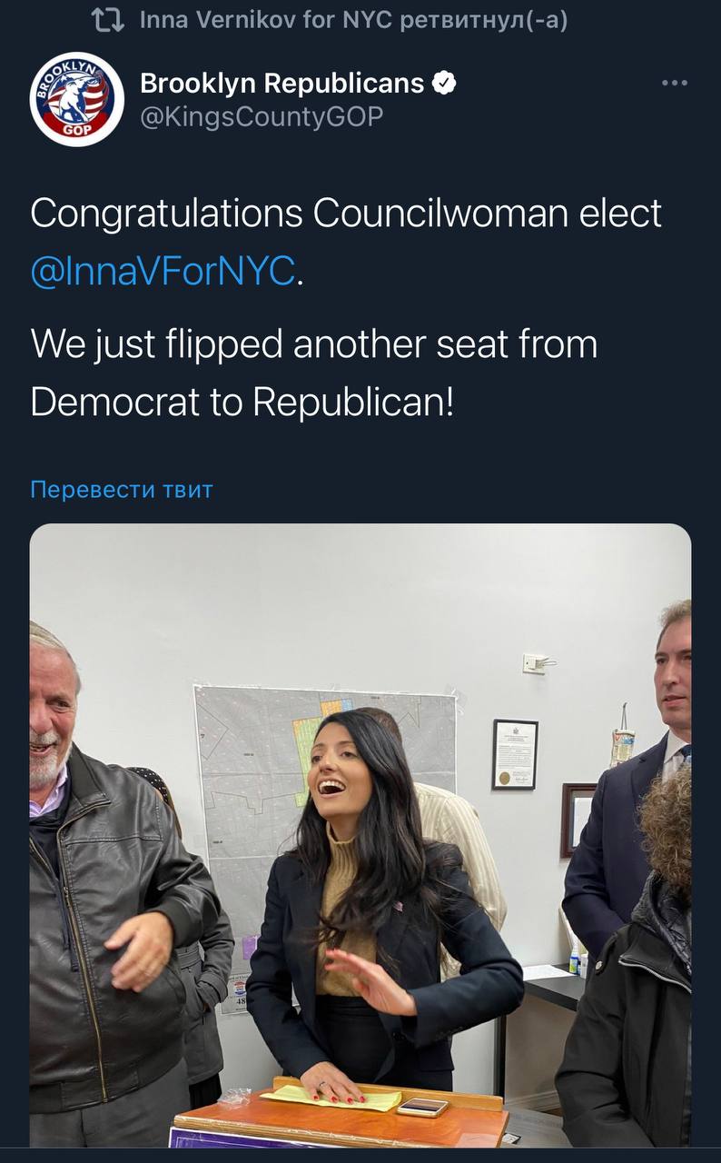This screenshot has width=721, height=1163.
Task: Click the retweet icon above the tweet
Action: pos(108,20)
